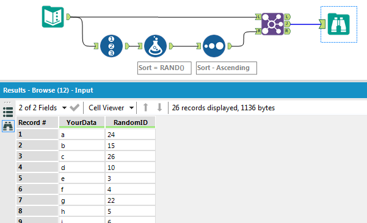
Task: Select the Sort = RAND() annotation
Action: tap(164, 68)
